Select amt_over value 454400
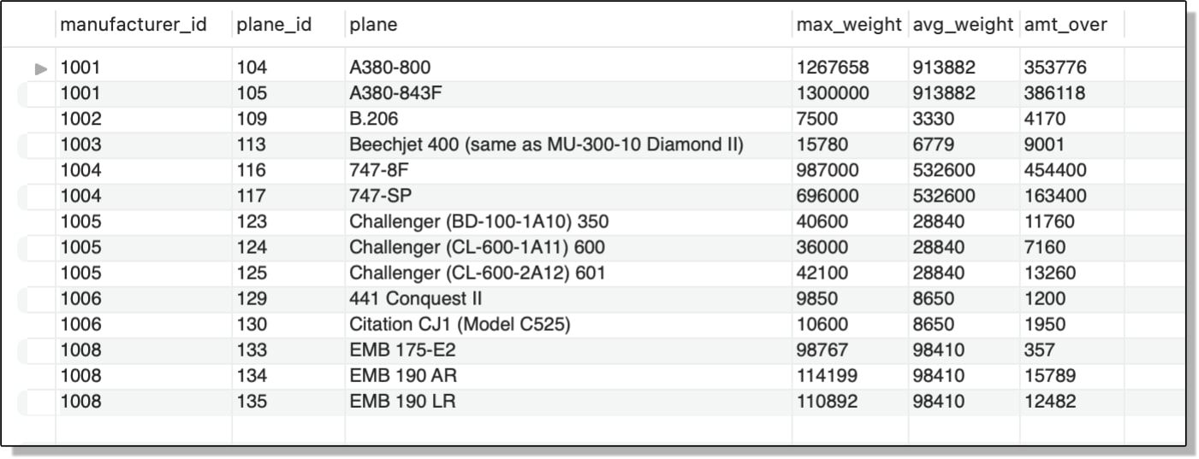Screen dimensions: 1199x459 pos(1071,170)
